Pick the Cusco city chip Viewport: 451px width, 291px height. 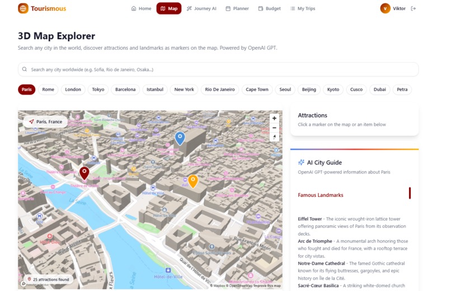pos(356,90)
